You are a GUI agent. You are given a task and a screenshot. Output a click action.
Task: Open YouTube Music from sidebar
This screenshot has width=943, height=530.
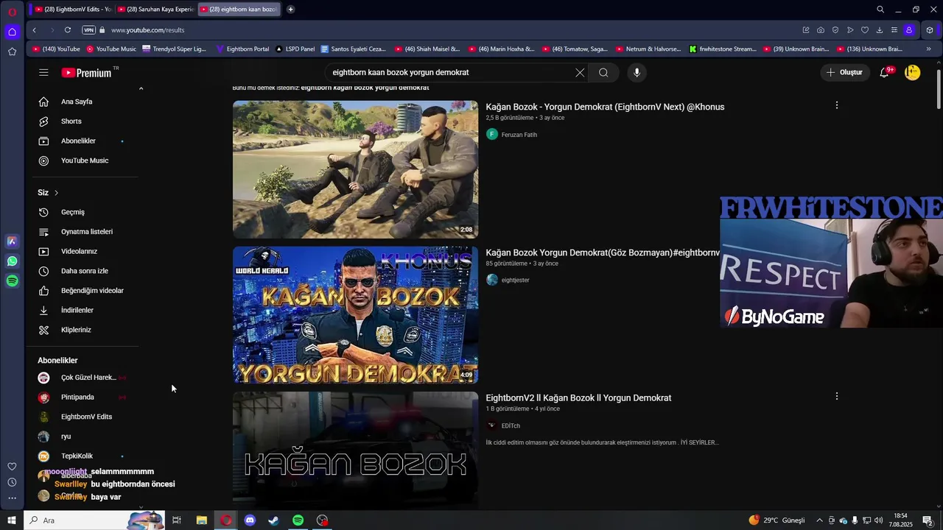85,160
